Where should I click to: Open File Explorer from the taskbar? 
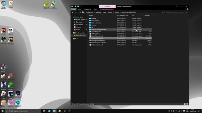pos(54,111)
